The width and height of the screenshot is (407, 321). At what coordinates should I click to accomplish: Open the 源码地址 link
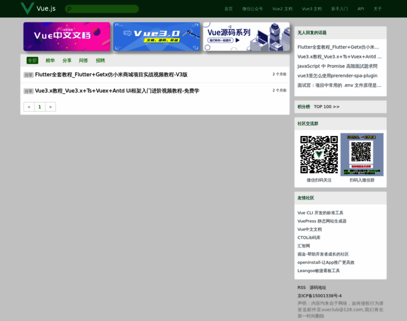(318, 287)
